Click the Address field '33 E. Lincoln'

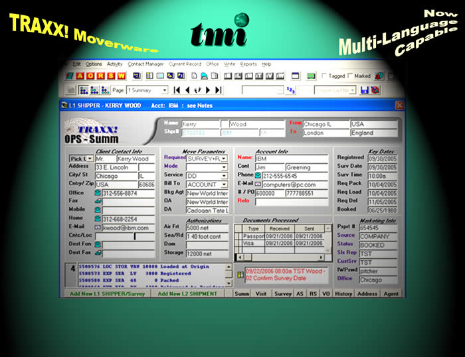click(x=116, y=167)
